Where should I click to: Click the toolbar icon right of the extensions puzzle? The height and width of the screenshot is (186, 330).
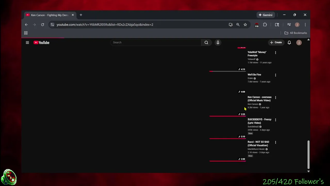click(x=277, y=25)
